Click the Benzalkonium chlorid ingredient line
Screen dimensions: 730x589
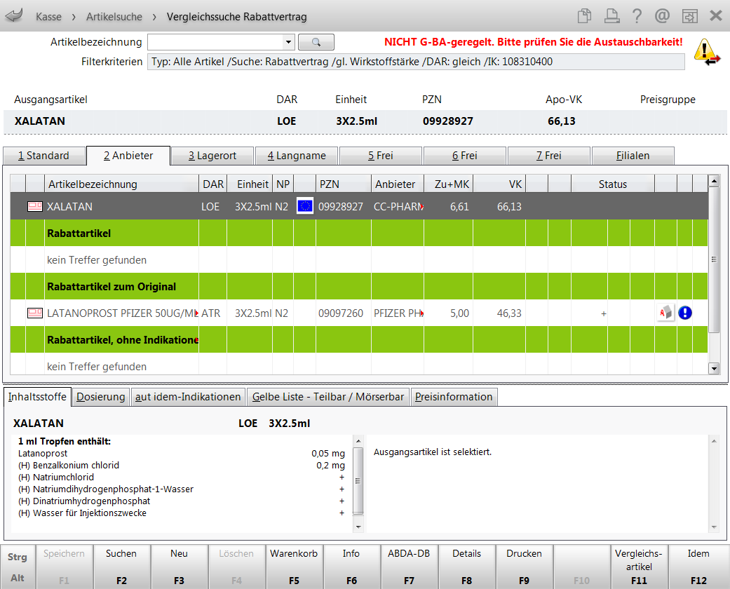pos(182,465)
